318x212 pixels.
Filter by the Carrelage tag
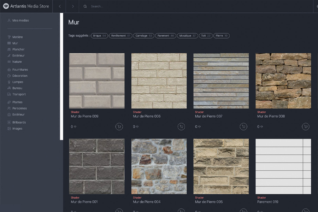point(143,36)
